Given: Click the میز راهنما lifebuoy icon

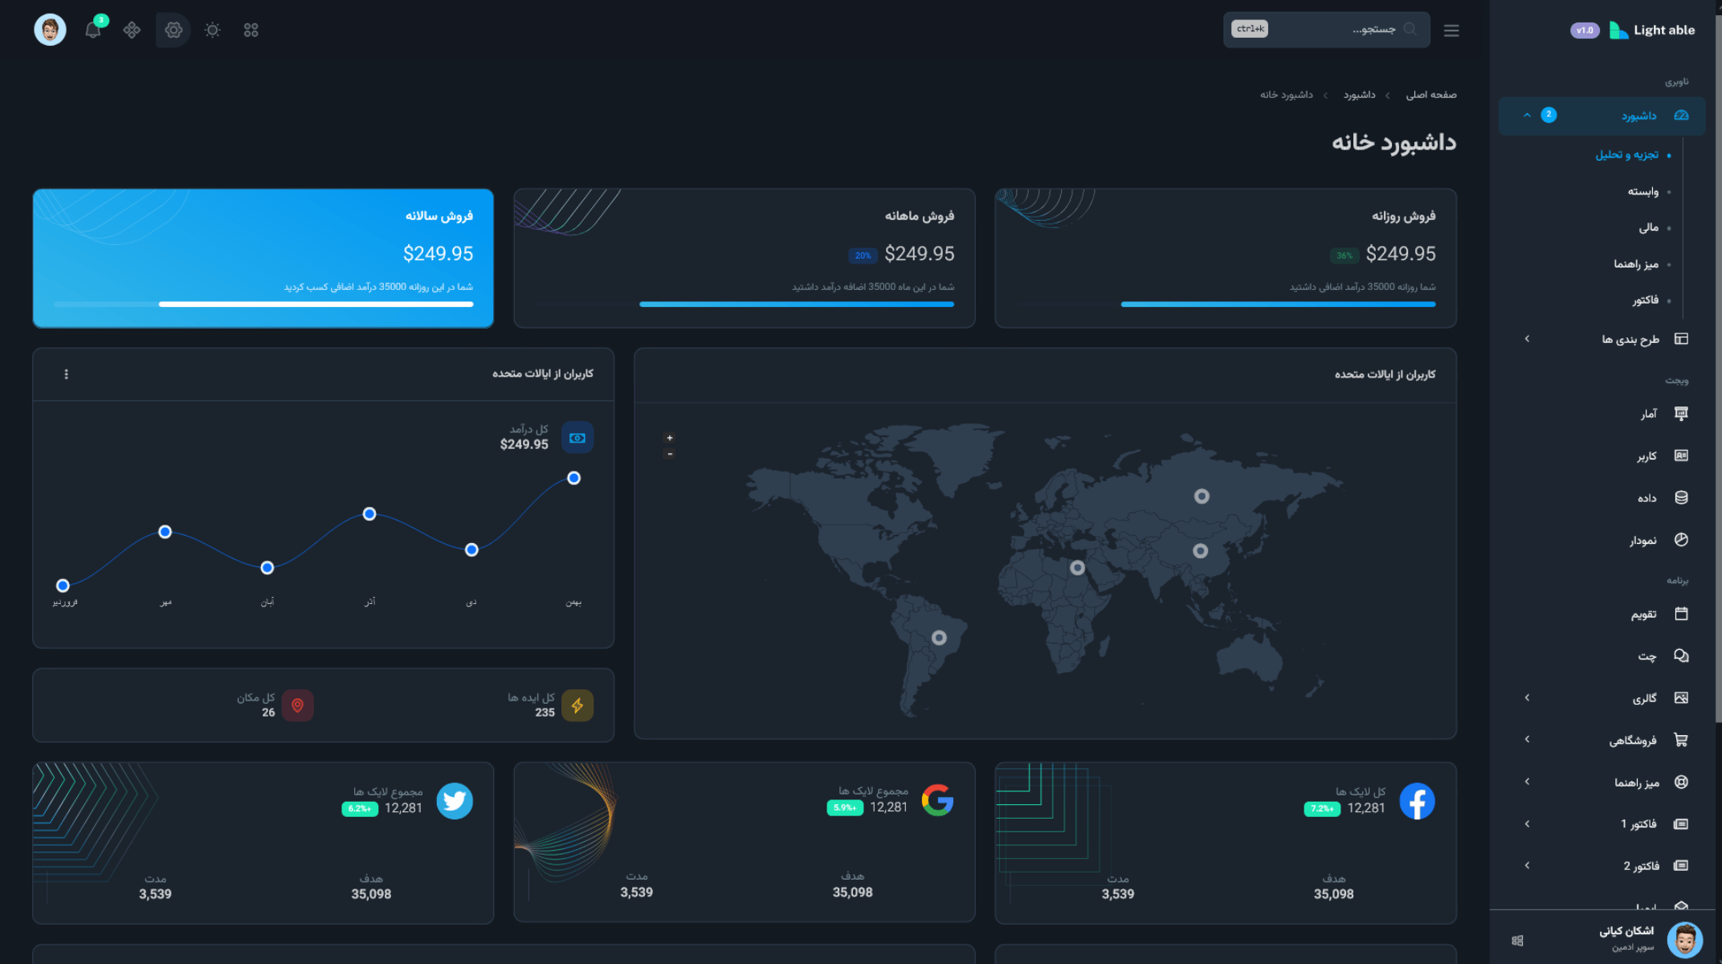Looking at the screenshot, I should tap(1681, 782).
